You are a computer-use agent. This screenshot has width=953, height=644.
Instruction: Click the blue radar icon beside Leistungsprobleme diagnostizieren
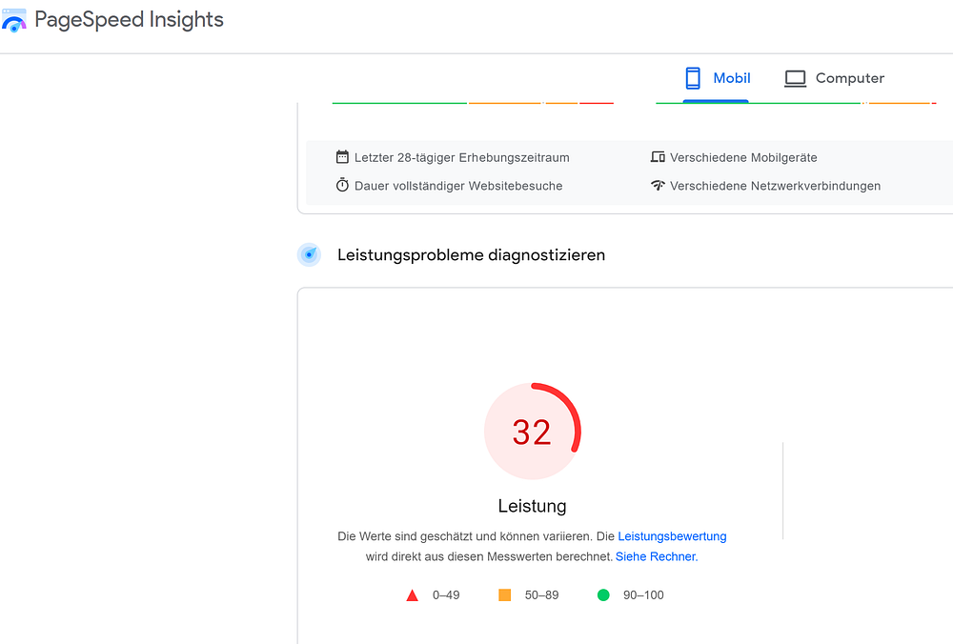click(x=310, y=254)
